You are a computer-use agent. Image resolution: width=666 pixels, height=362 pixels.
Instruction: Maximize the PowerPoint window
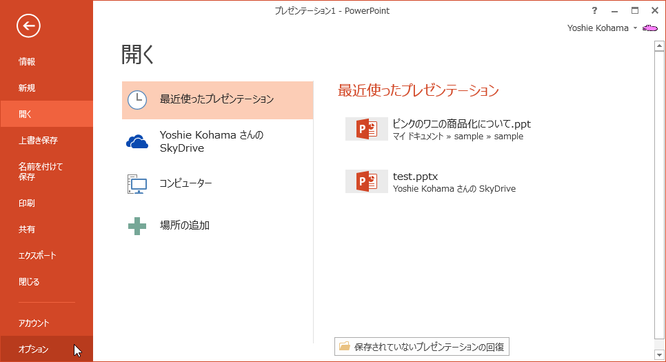point(635,10)
